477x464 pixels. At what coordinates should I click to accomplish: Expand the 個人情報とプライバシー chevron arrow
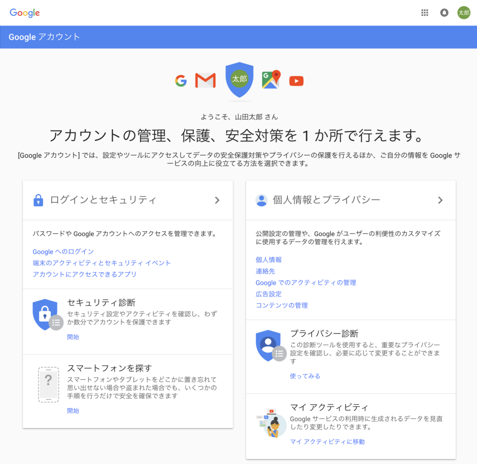pos(440,200)
